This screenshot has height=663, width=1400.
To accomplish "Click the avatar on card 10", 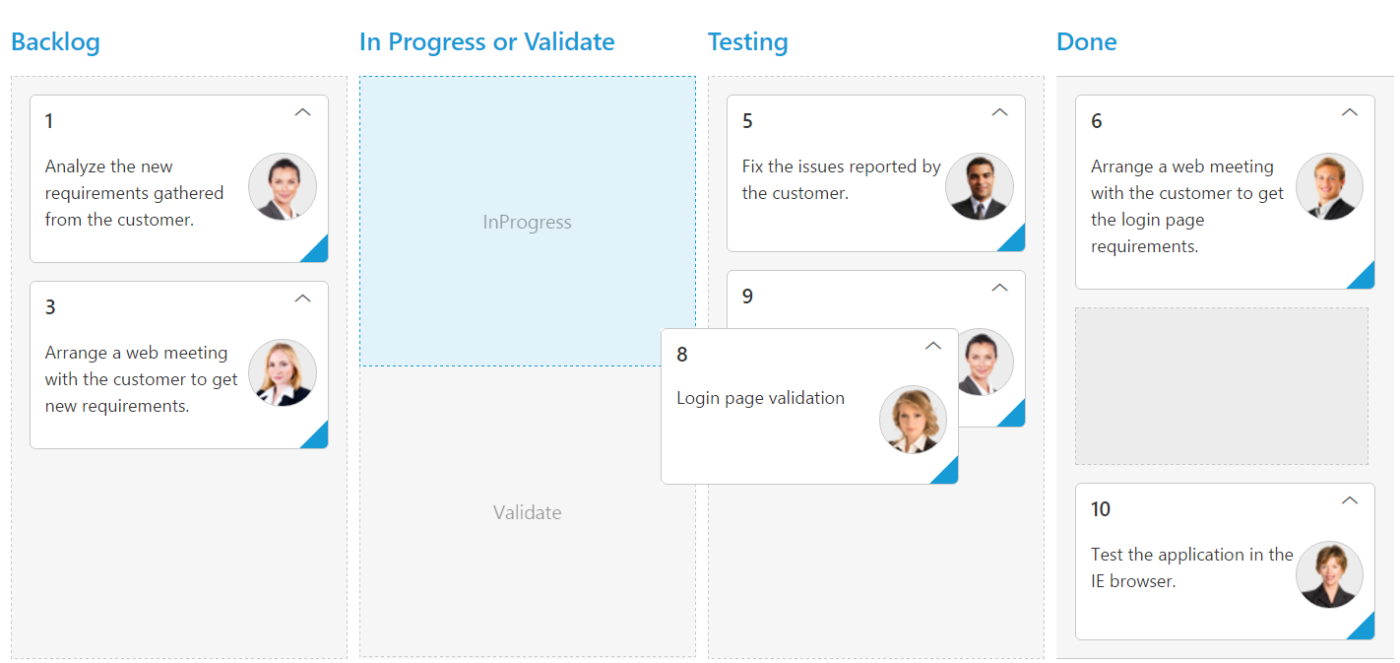I will point(1329,574).
